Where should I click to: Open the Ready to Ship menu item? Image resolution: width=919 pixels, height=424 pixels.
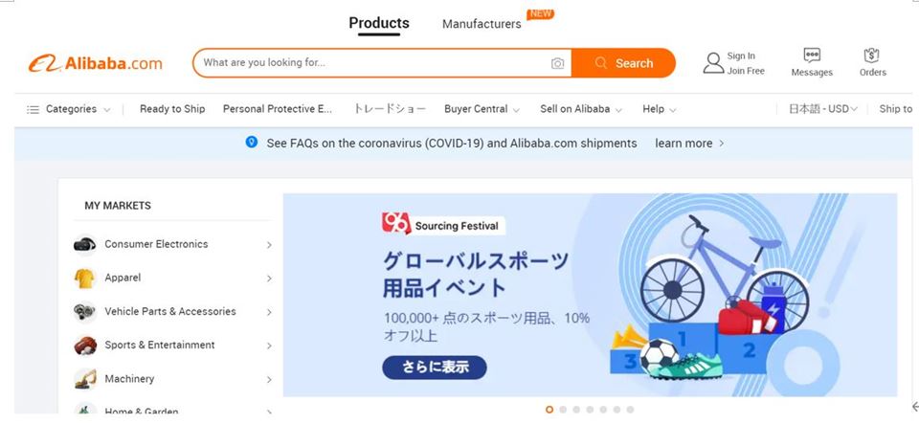click(x=172, y=109)
